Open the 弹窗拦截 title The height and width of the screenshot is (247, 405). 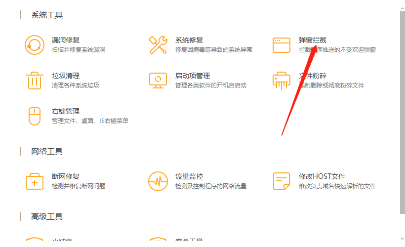(x=313, y=40)
